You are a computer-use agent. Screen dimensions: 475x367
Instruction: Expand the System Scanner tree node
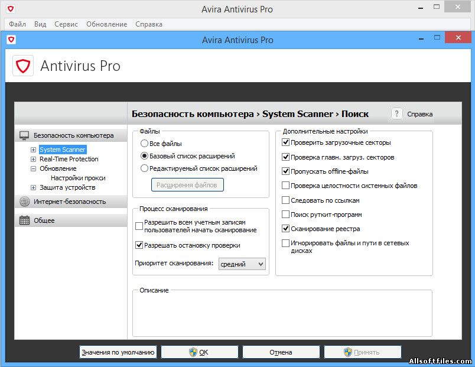pos(33,150)
